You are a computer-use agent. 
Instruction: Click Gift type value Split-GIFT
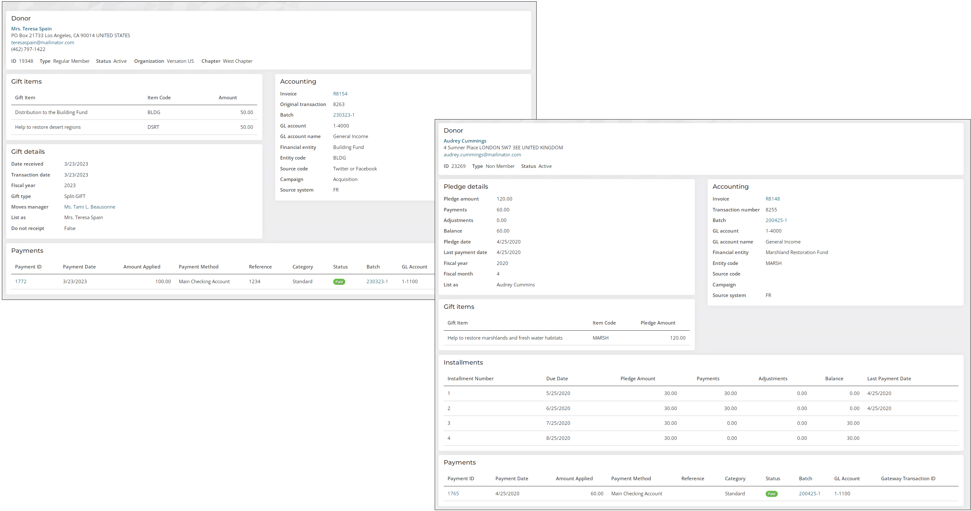[x=75, y=196]
